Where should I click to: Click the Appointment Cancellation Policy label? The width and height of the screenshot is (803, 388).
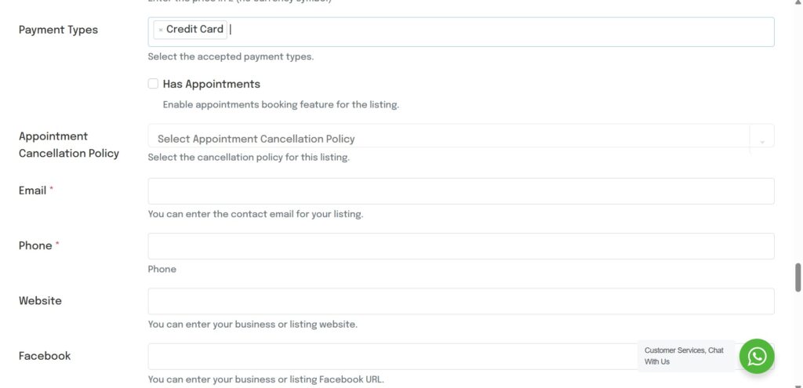(68, 145)
